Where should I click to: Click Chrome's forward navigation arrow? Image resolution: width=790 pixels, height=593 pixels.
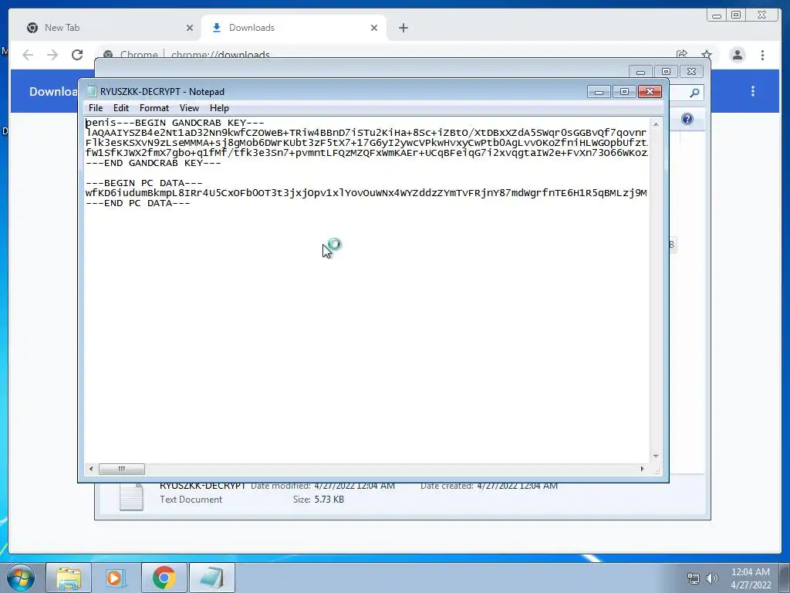click(52, 55)
